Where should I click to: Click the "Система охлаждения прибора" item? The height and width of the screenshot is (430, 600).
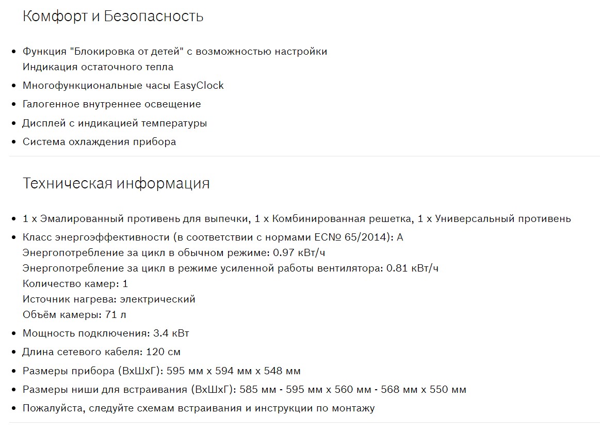click(99, 142)
